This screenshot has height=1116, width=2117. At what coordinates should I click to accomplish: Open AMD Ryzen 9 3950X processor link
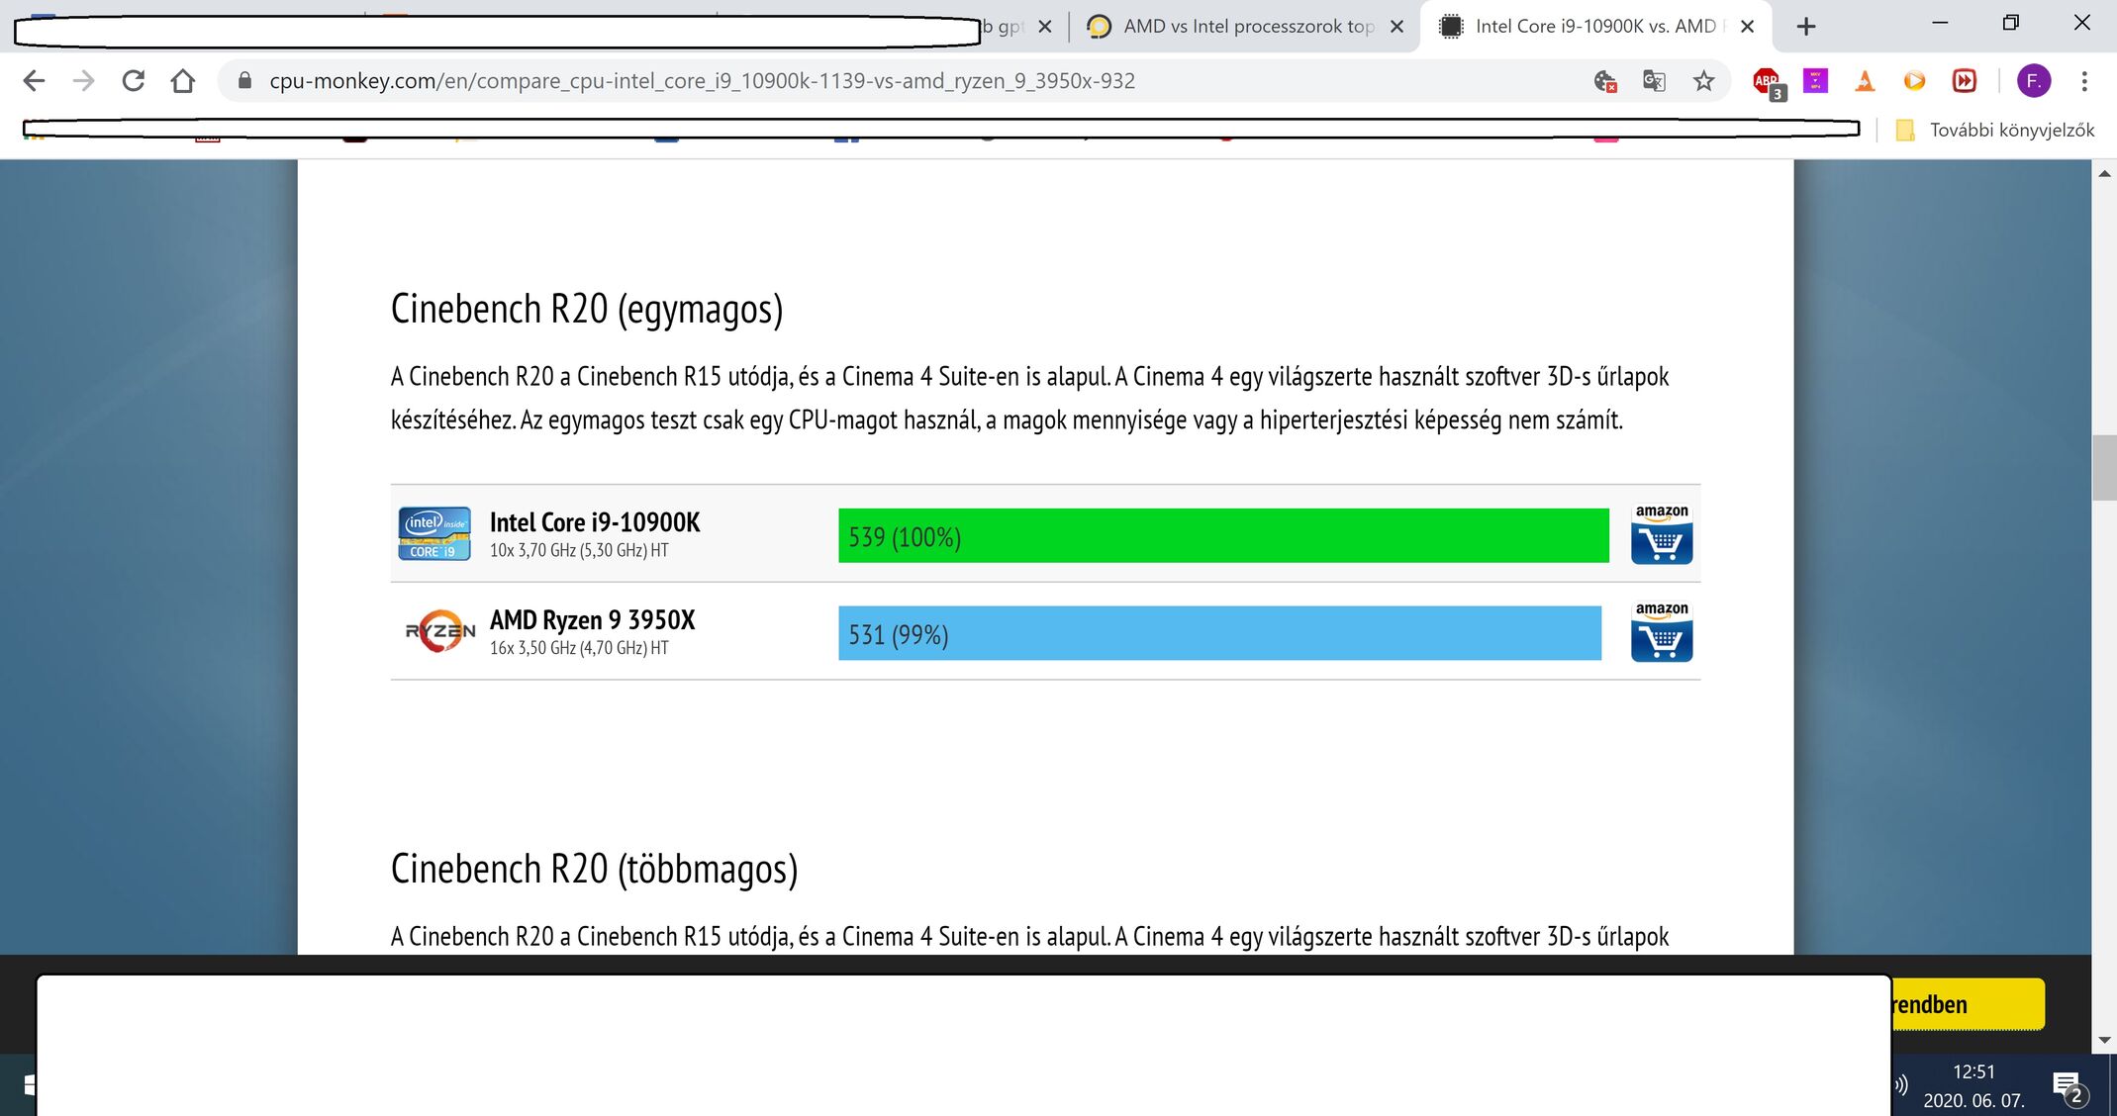pyautogui.click(x=592, y=620)
